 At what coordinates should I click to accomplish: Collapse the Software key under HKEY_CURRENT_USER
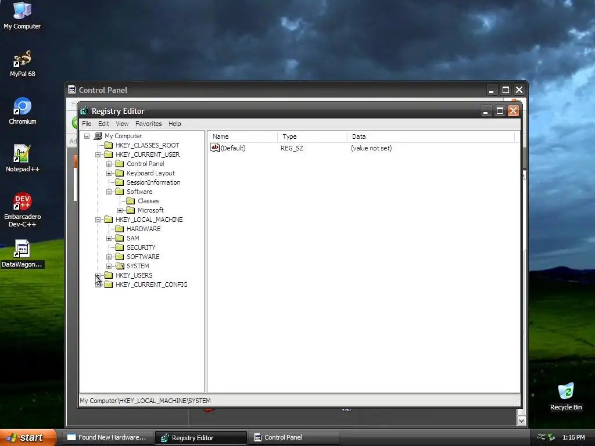coord(109,192)
